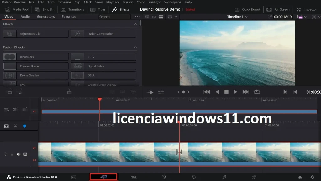Image resolution: width=321 pixels, height=181 pixels.
Task: Select the Binoculars effect
Action: click(x=36, y=57)
